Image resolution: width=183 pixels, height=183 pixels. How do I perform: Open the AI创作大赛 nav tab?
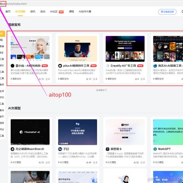pos(85,12)
